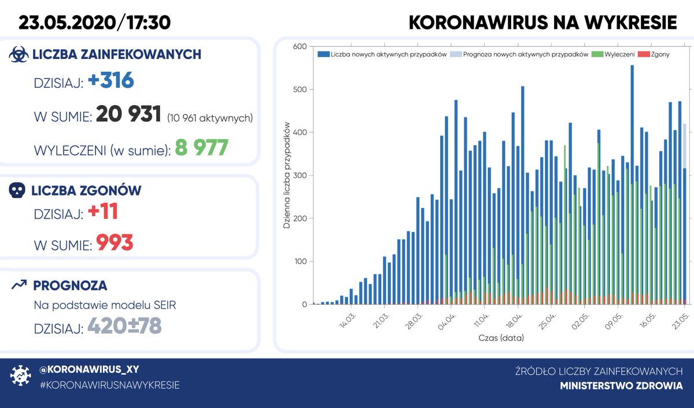Screen dimensions: 694x408
Task: Click the MINISTERSTWO ZDROWIA source text
Action: point(621,386)
